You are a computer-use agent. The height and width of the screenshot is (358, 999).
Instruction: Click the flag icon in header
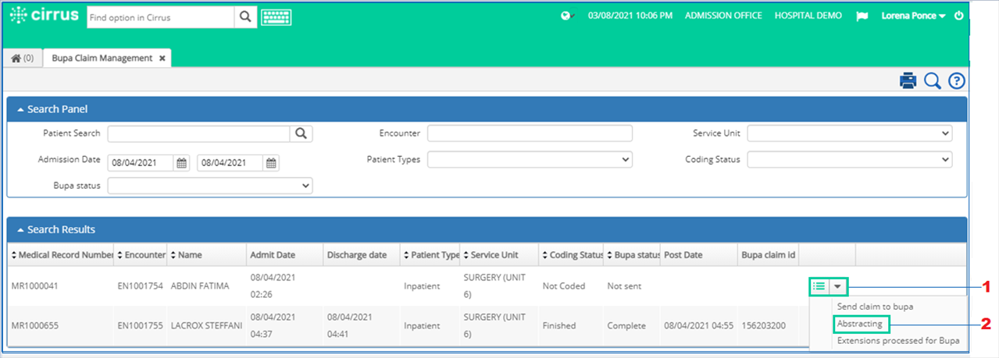(862, 16)
